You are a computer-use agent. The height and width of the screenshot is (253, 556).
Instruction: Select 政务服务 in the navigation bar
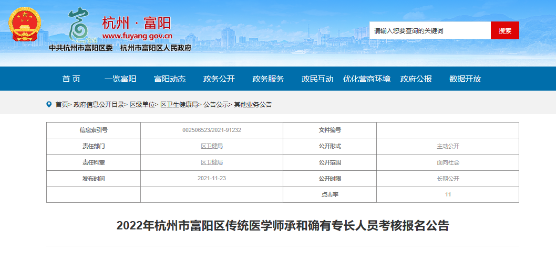click(x=268, y=79)
